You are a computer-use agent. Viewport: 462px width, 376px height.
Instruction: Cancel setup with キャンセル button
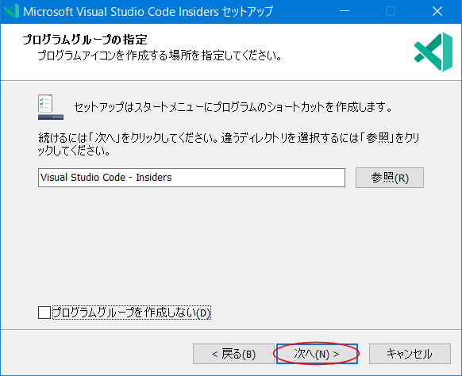tap(410, 354)
